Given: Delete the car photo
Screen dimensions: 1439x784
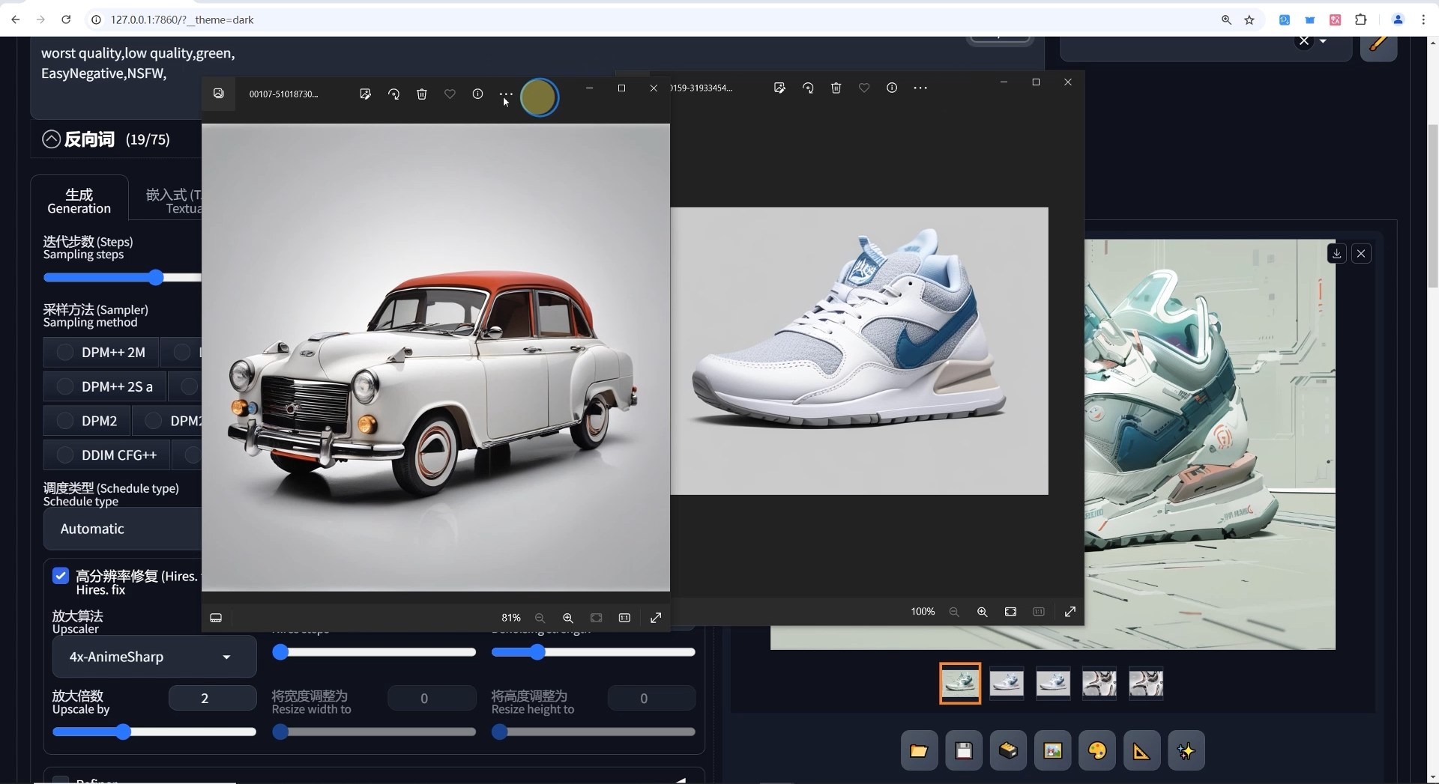Looking at the screenshot, I should 422,94.
